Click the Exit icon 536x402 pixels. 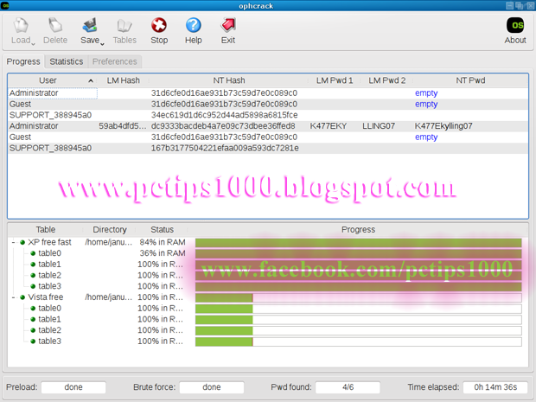tap(228, 26)
